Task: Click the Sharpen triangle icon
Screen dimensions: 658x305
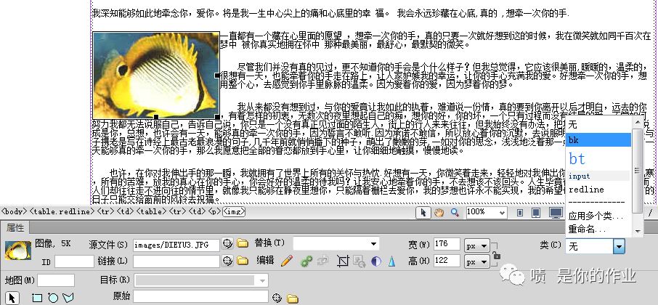Action: pos(391,261)
